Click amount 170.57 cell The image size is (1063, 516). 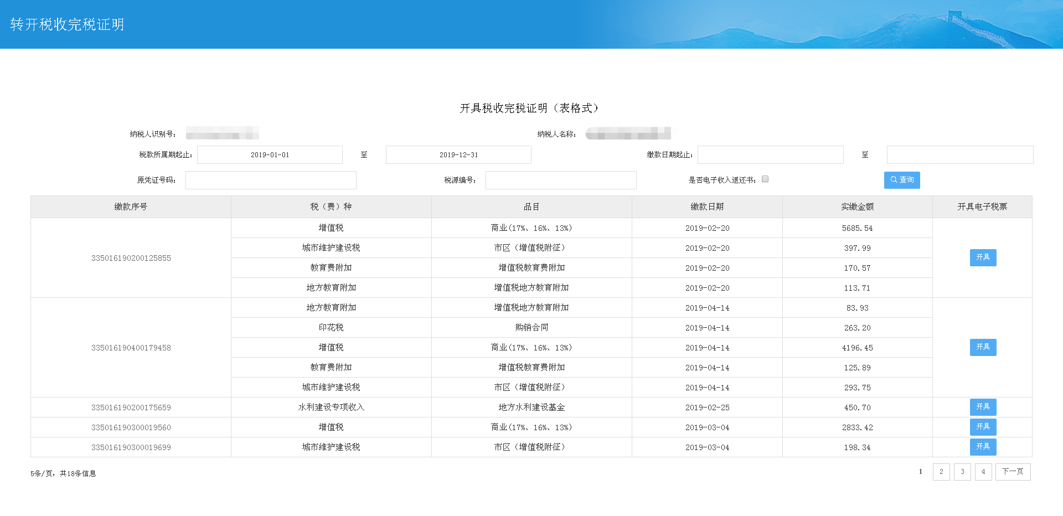pos(858,268)
